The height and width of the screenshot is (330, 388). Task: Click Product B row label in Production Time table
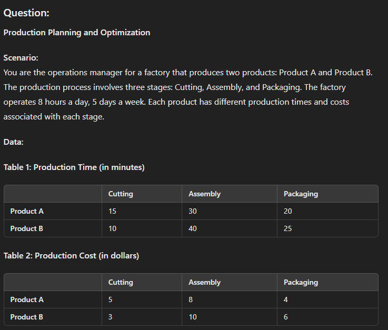pyautogui.click(x=27, y=228)
